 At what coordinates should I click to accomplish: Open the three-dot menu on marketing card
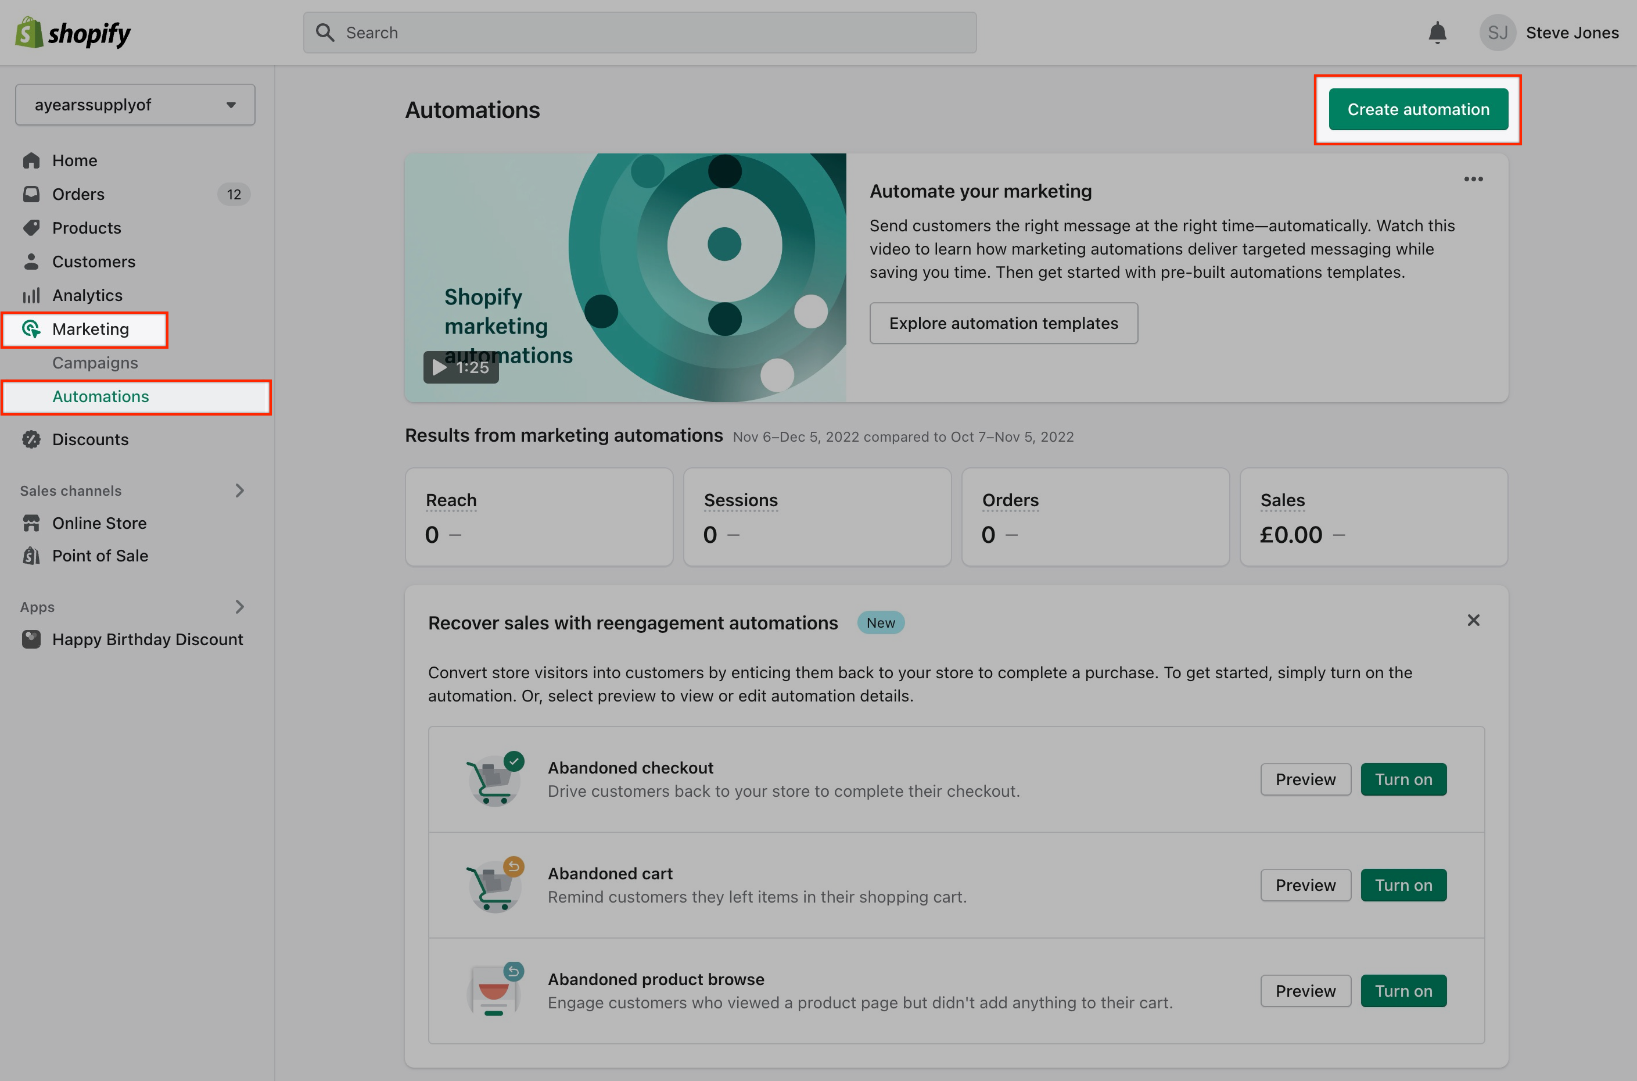[x=1473, y=179]
